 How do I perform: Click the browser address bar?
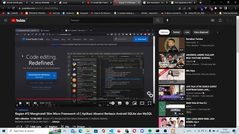pyautogui.click(x=97, y=8)
